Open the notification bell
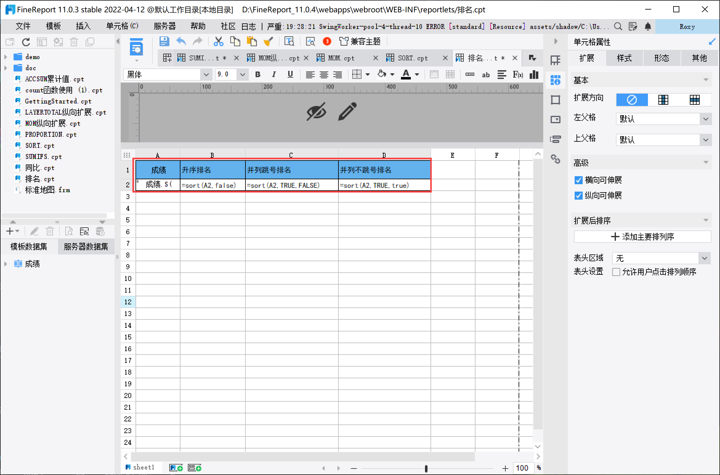720x475 pixels. point(648,27)
